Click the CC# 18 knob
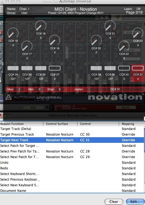Screen dimensions: 145x205 click(x=41, y=26)
